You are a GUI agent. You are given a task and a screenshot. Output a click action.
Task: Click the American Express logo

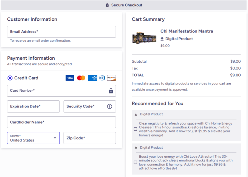click(x=92, y=78)
